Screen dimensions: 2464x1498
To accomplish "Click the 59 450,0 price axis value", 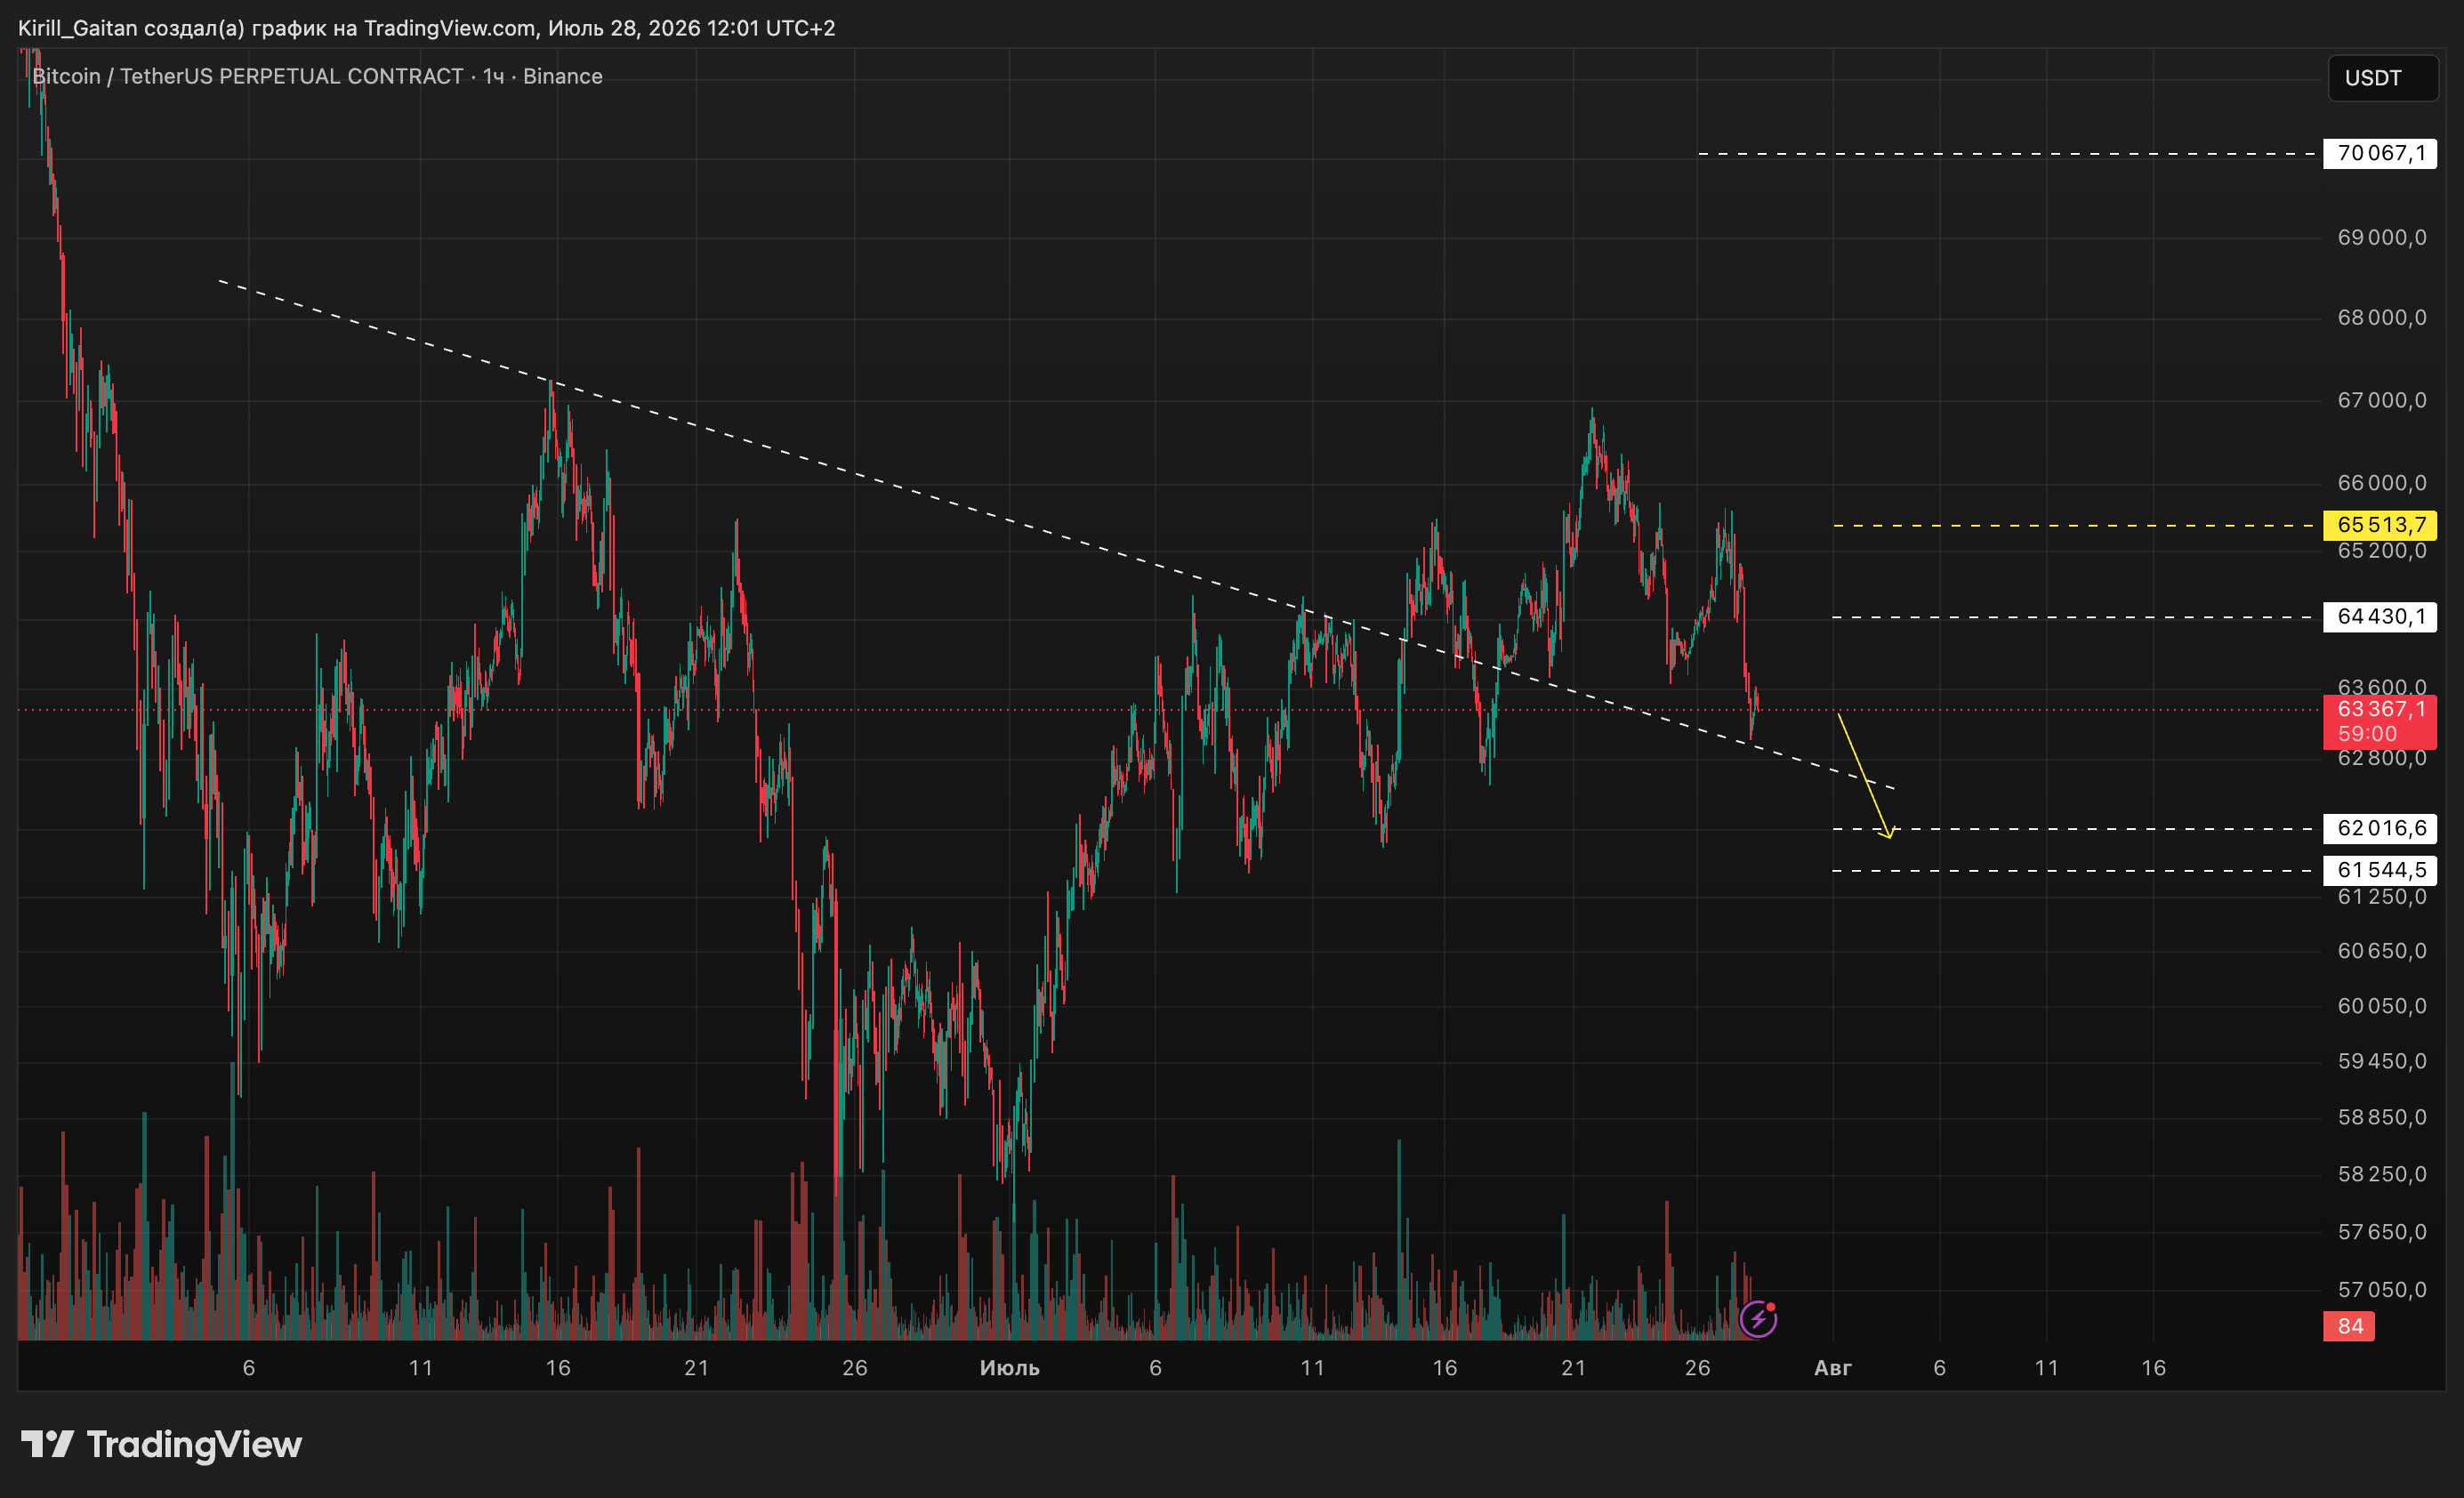I will [2381, 1061].
